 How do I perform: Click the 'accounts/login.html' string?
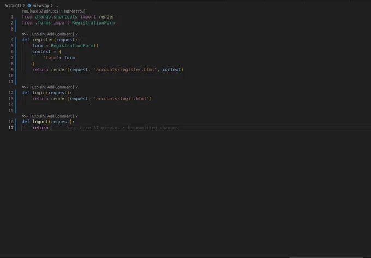coord(121,99)
